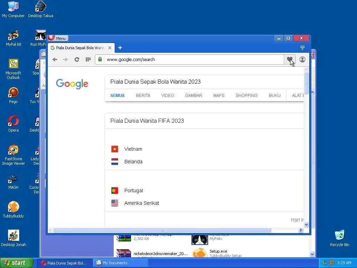
Task: Select the SEMUA results tab
Action: coord(117,96)
